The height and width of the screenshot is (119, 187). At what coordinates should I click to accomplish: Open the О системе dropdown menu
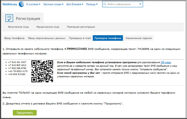(33, 4)
